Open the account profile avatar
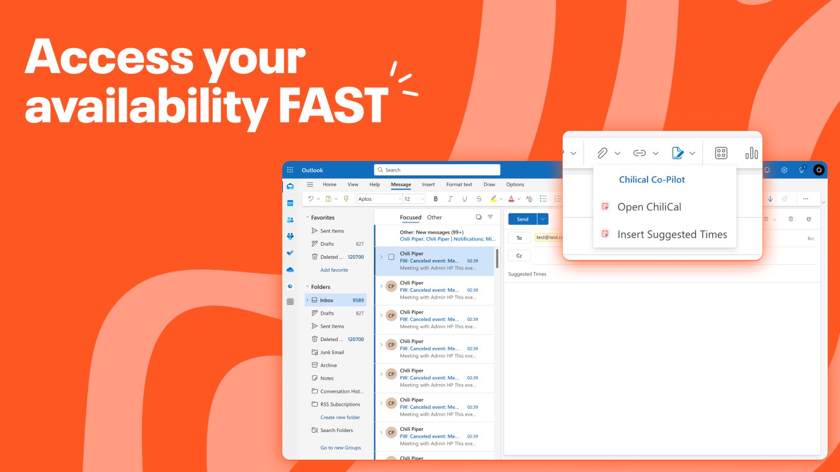Image resolution: width=840 pixels, height=472 pixels. coord(818,170)
